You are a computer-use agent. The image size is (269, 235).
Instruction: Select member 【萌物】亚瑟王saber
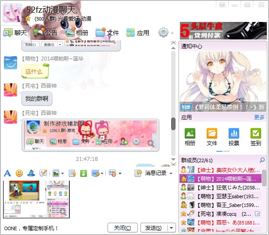(220, 196)
